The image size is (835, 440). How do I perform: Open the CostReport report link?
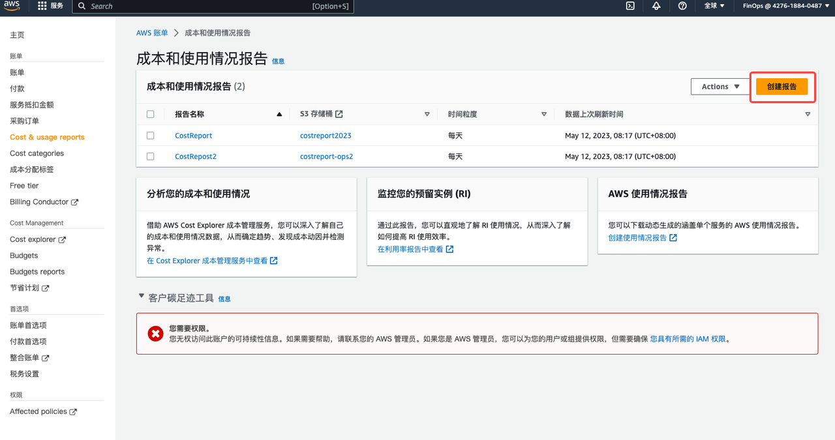193,136
